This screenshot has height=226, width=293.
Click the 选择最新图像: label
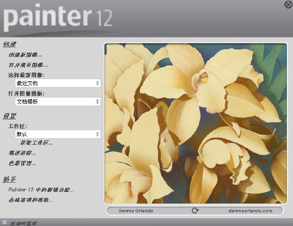click(x=26, y=75)
